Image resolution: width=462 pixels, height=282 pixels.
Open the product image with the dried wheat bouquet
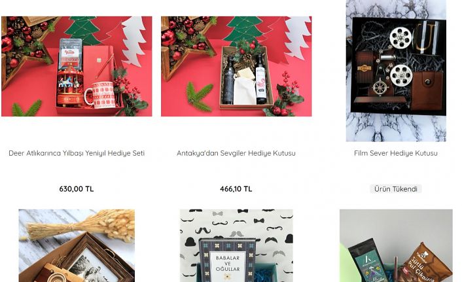(x=77, y=246)
